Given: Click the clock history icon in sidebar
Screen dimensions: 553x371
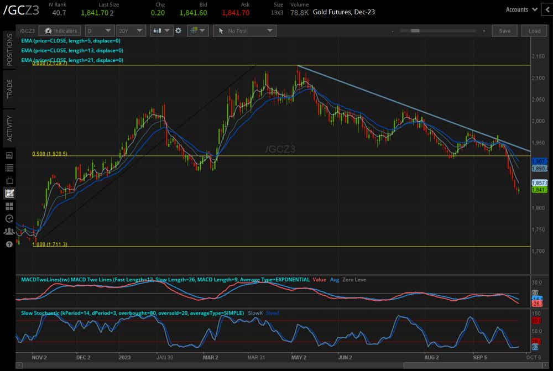Looking at the screenshot, I should pos(9,218).
